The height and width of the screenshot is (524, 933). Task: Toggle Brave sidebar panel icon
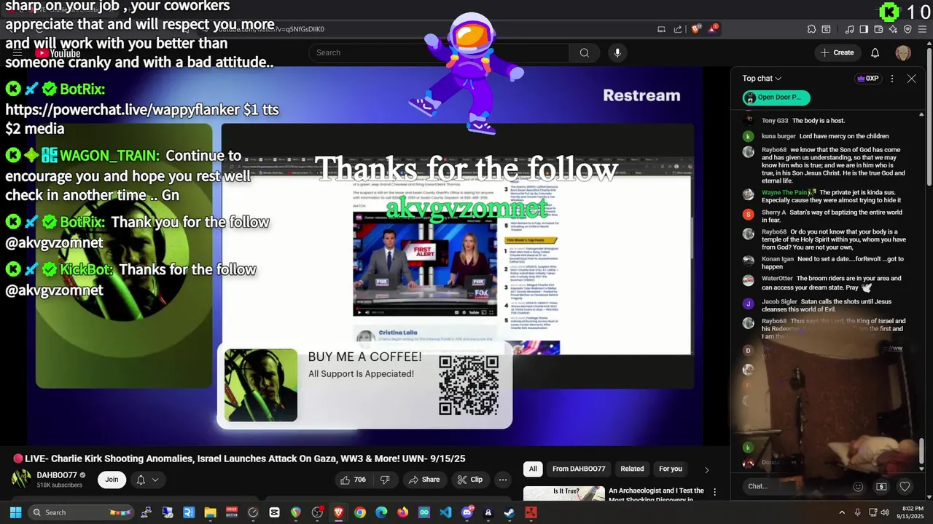click(x=864, y=29)
